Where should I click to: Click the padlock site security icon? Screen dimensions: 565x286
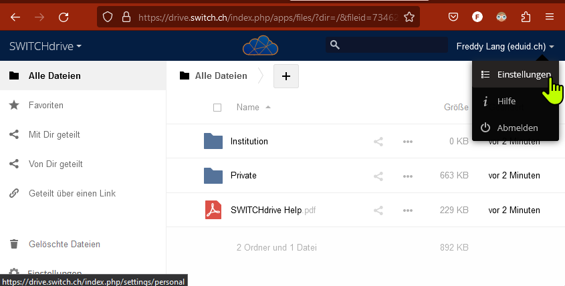coord(126,17)
